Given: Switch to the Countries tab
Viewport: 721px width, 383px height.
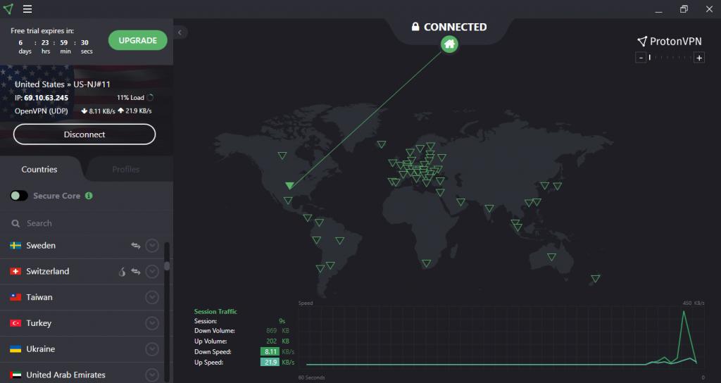Looking at the screenshot, I should 39,169.
